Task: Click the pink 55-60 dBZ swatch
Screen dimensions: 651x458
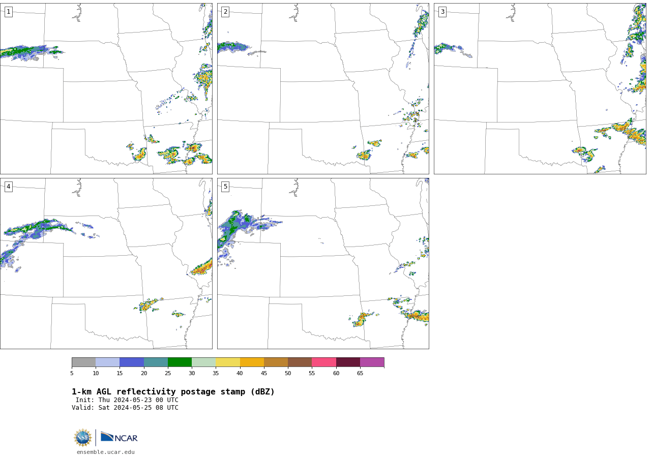Action: [x=324, y=362]
